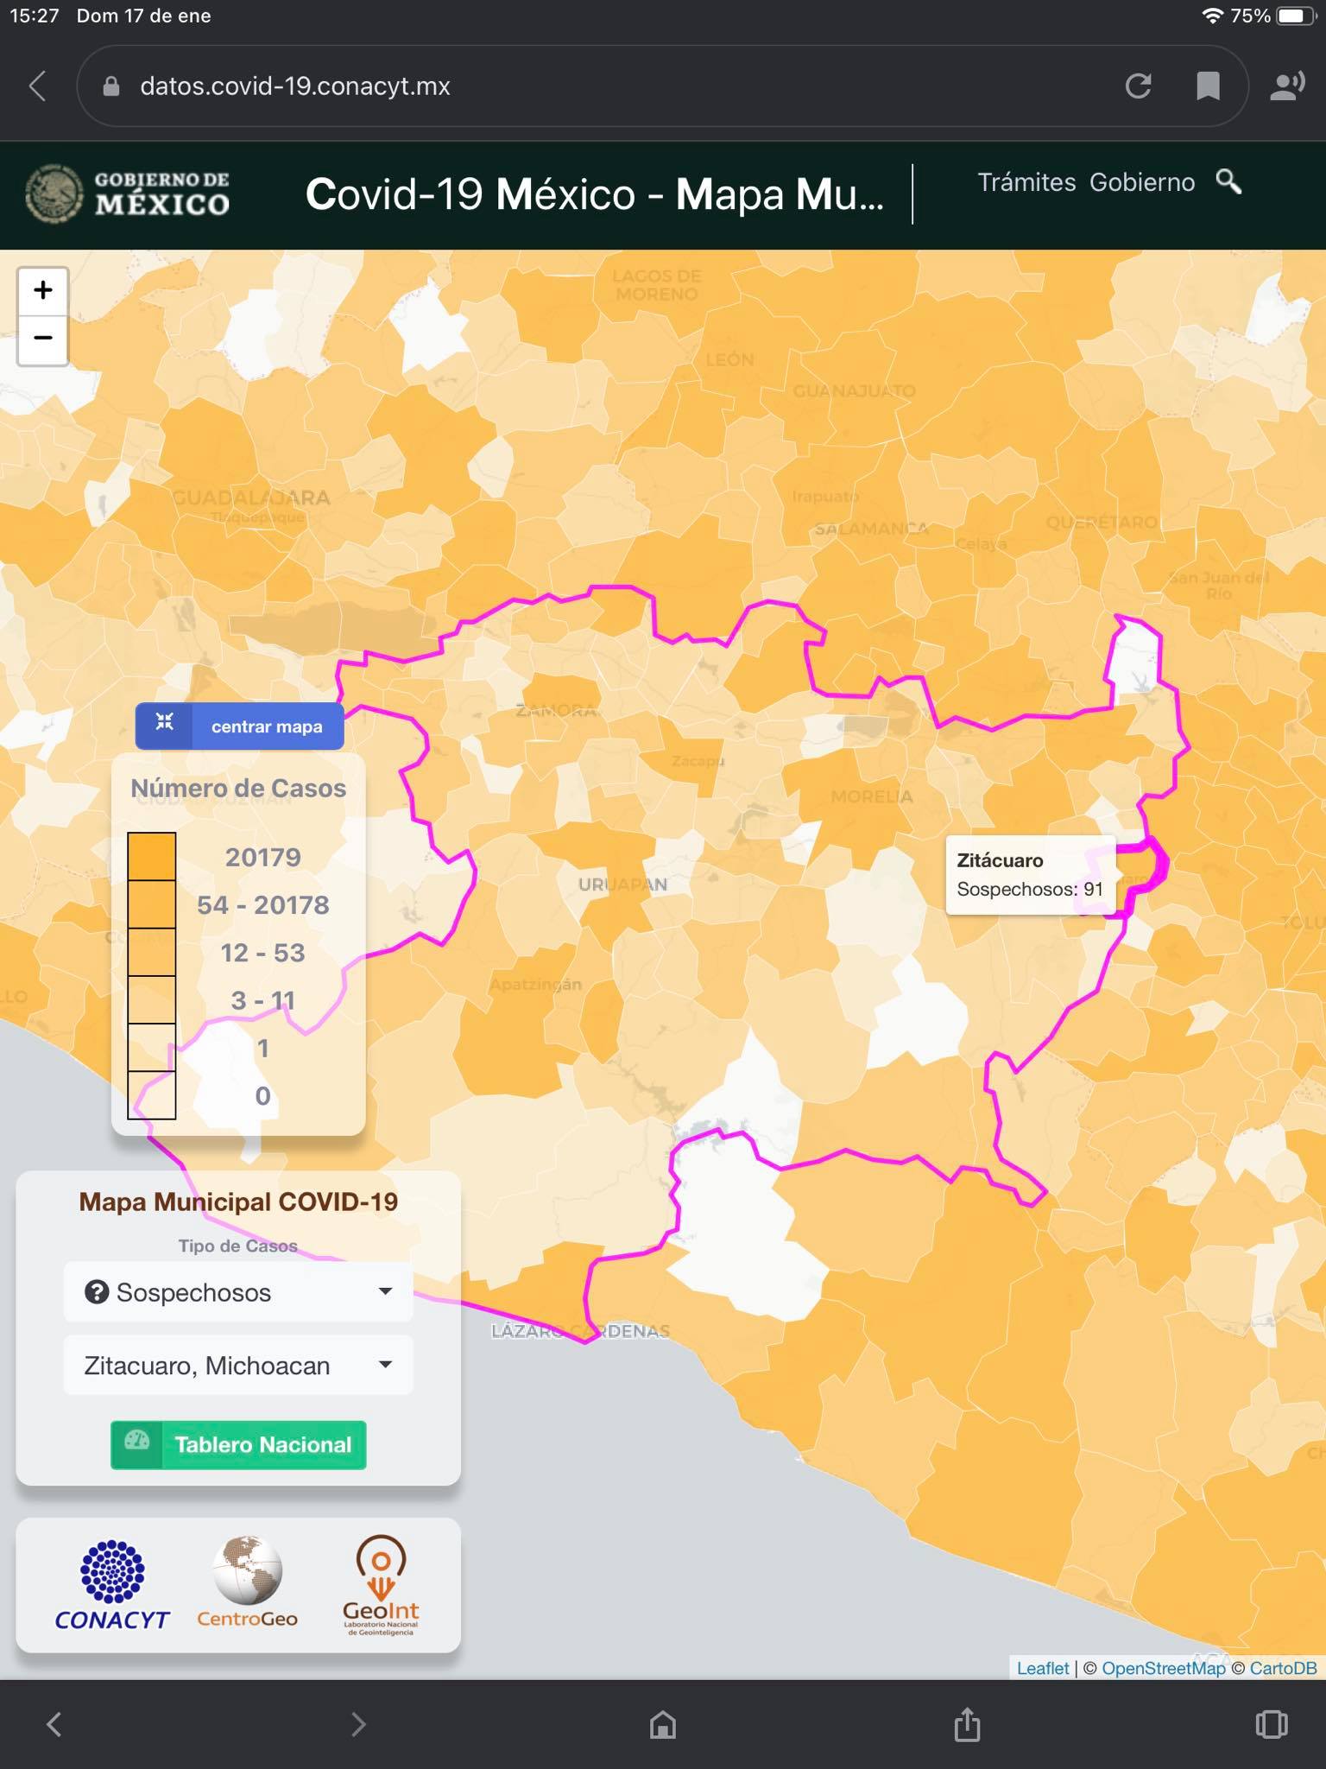Open the Trámites menu

pos(1026,182)
